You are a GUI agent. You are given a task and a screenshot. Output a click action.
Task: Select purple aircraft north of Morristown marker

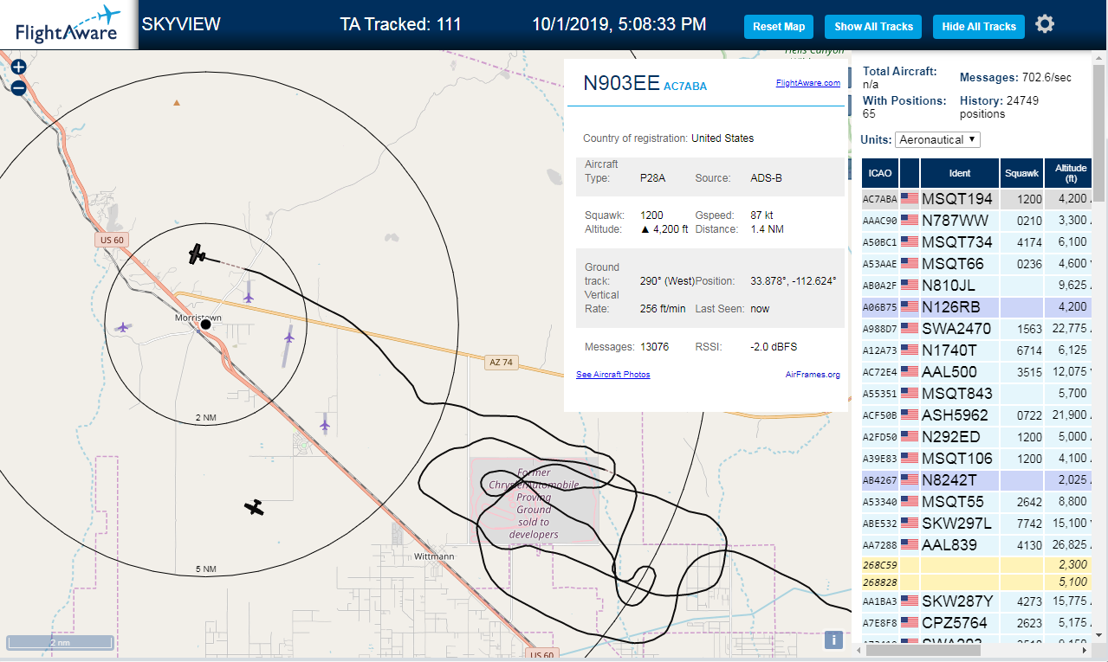tap(249, 297)
